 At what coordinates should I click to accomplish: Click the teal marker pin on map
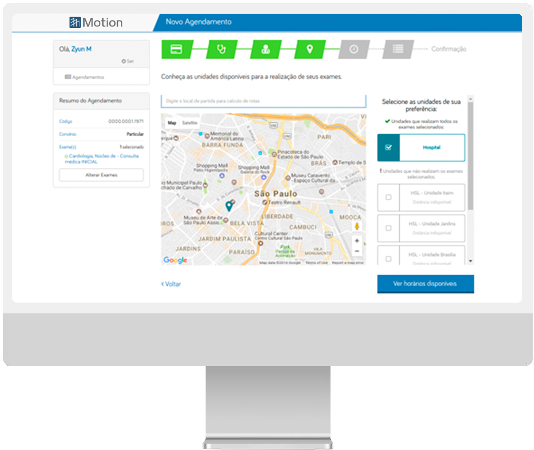pyautogui.click(x=229, y=206)
